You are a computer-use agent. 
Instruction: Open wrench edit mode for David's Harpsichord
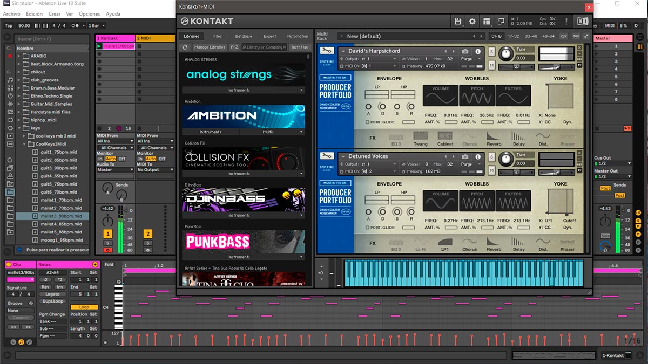pyautogui.click(x=327, y=51)
